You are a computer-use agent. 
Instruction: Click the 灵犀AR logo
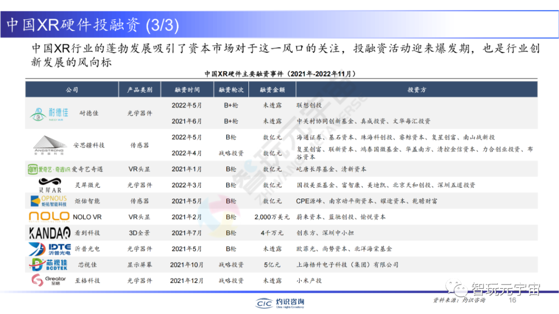click(50, 185)
